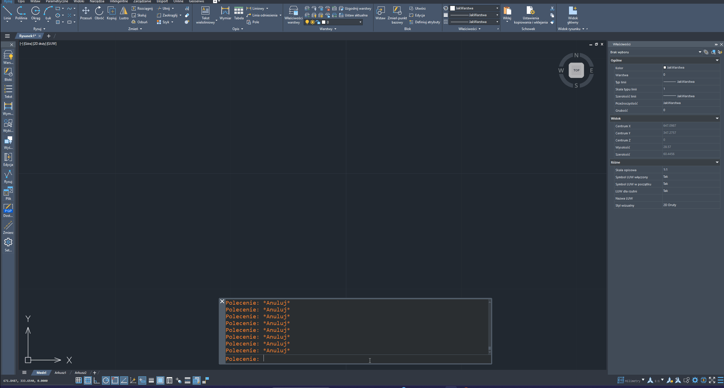Click the Kolor JakWarstwa swatch in properties
This screenshot has width=724, height=388.
pyautogui.click(x=665, y=67)
